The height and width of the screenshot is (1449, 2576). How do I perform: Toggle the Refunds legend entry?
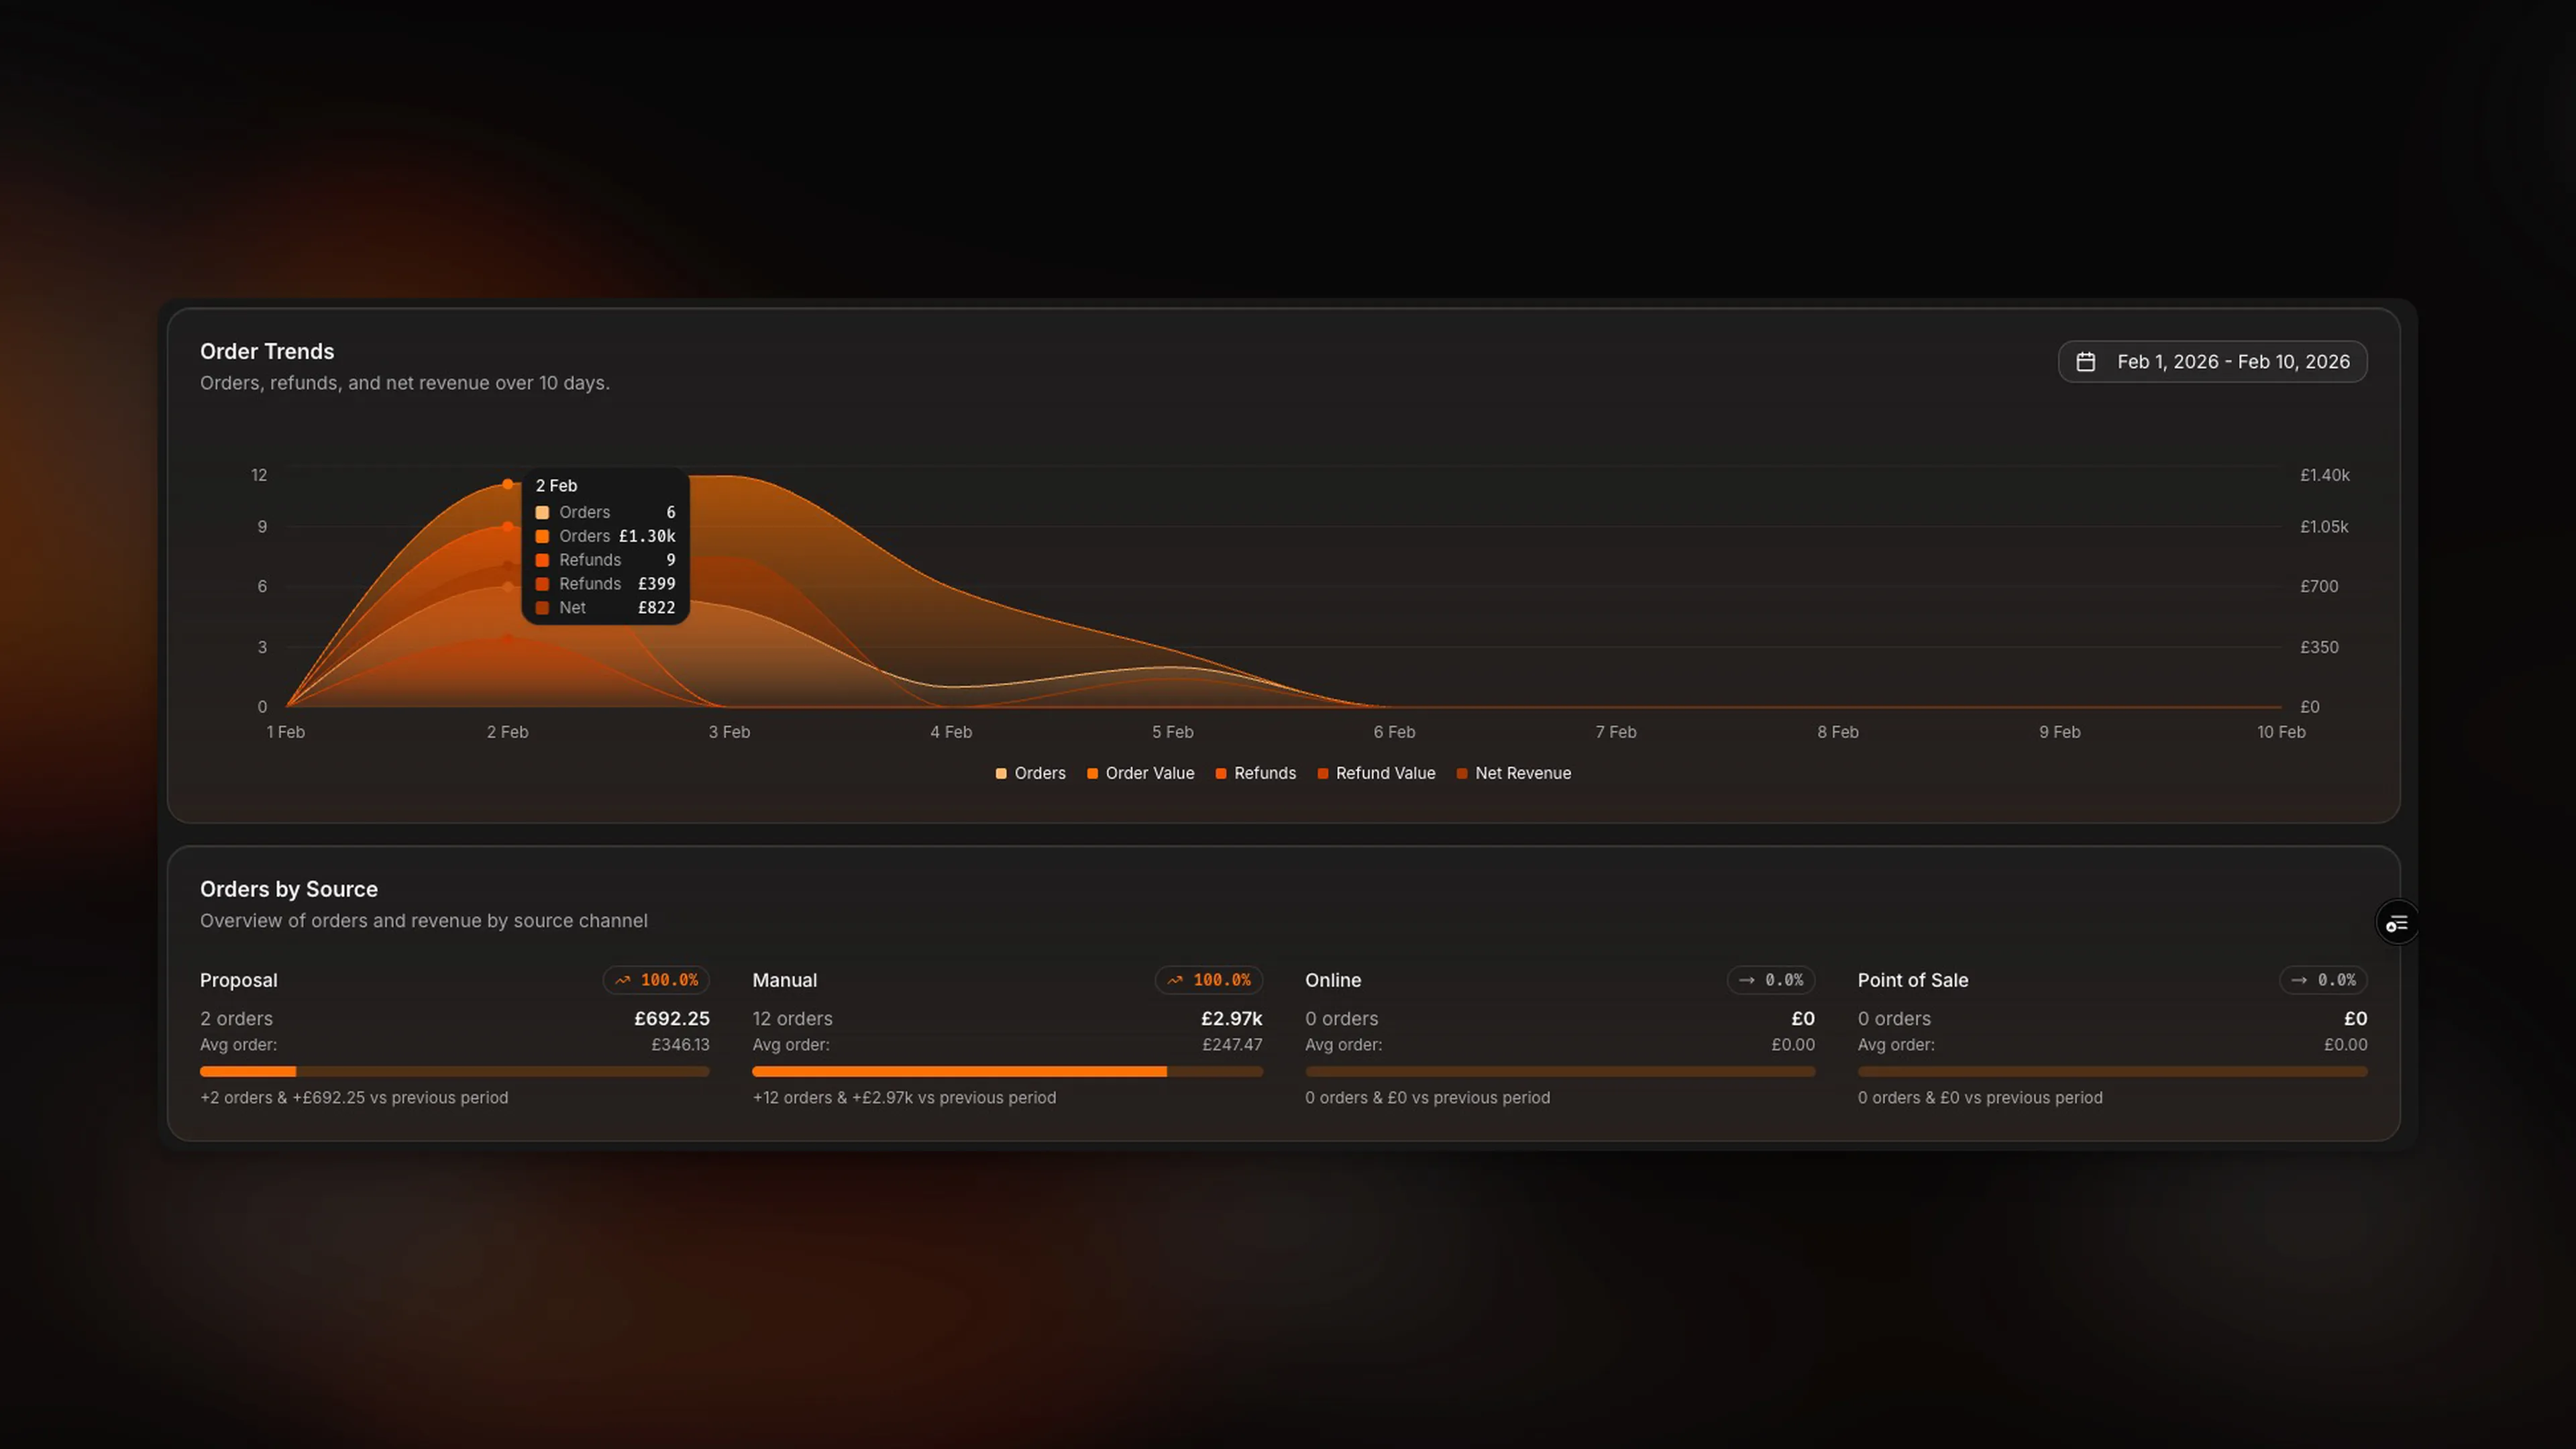[x=1255, y=773]
